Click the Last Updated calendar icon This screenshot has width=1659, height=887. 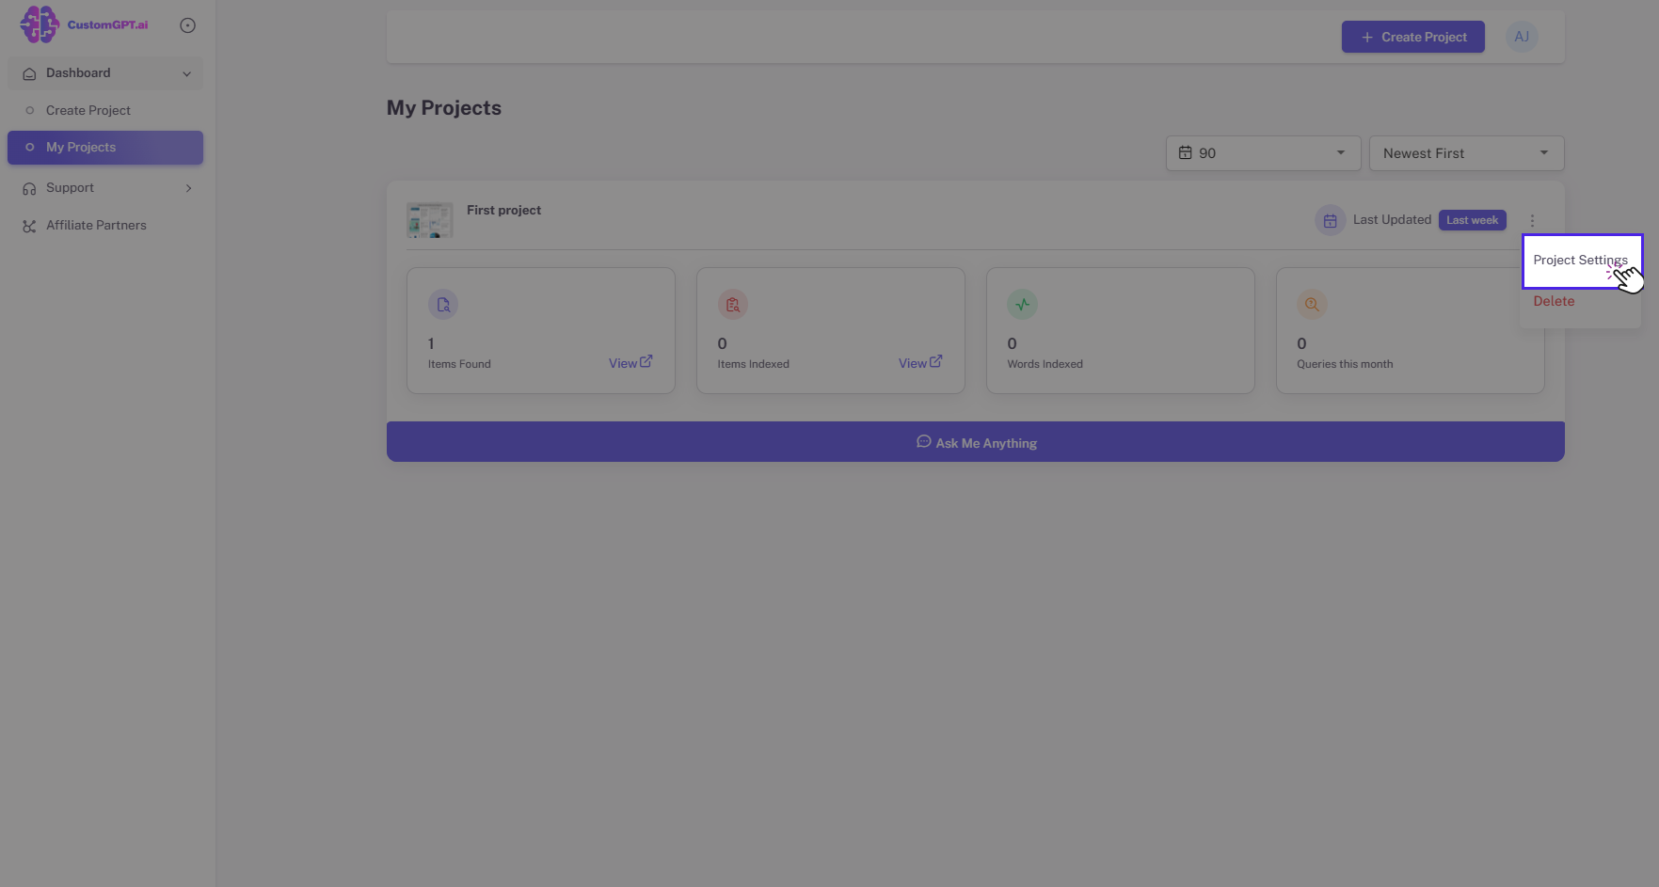point(1330,220)
